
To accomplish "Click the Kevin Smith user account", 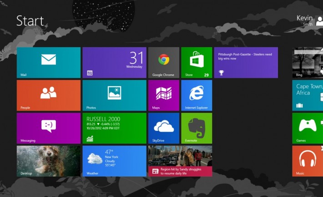I will pos(310,20).
